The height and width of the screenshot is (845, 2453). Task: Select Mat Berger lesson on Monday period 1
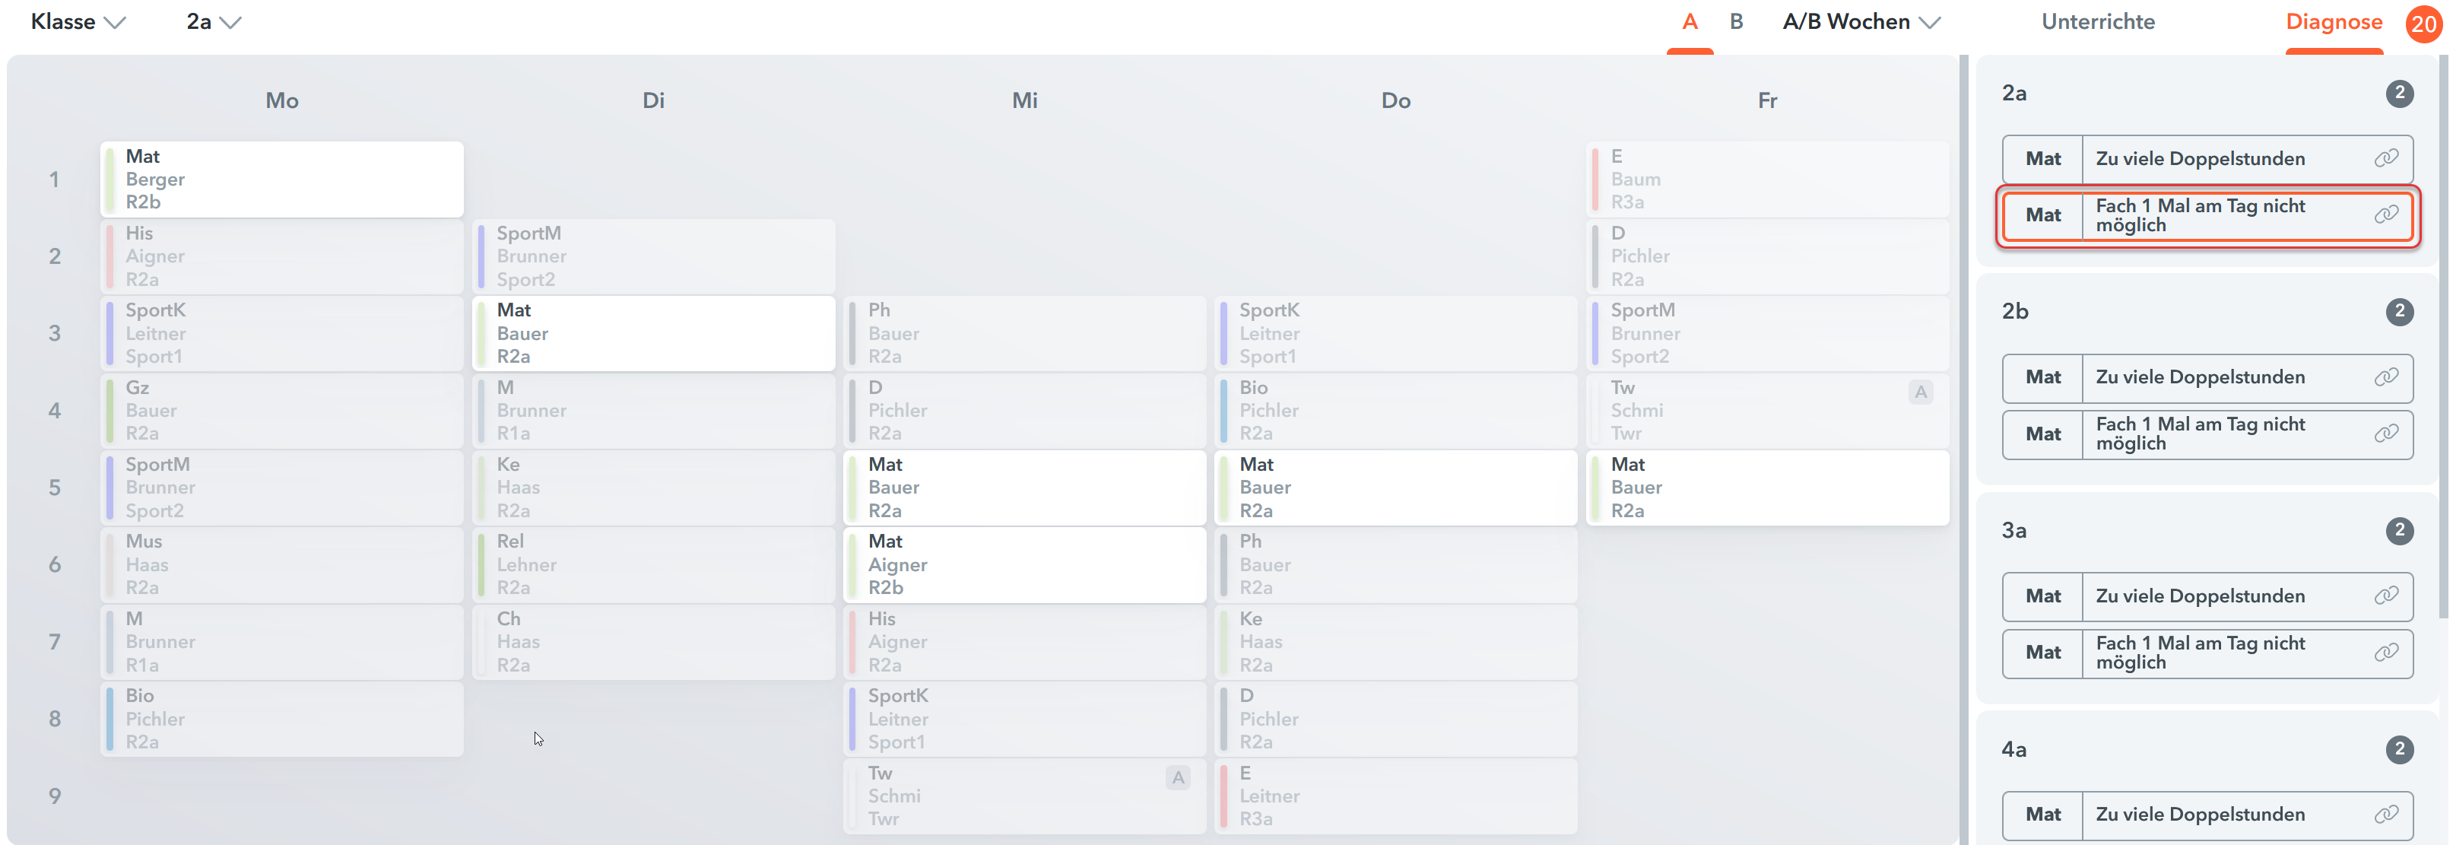(282, 179)
